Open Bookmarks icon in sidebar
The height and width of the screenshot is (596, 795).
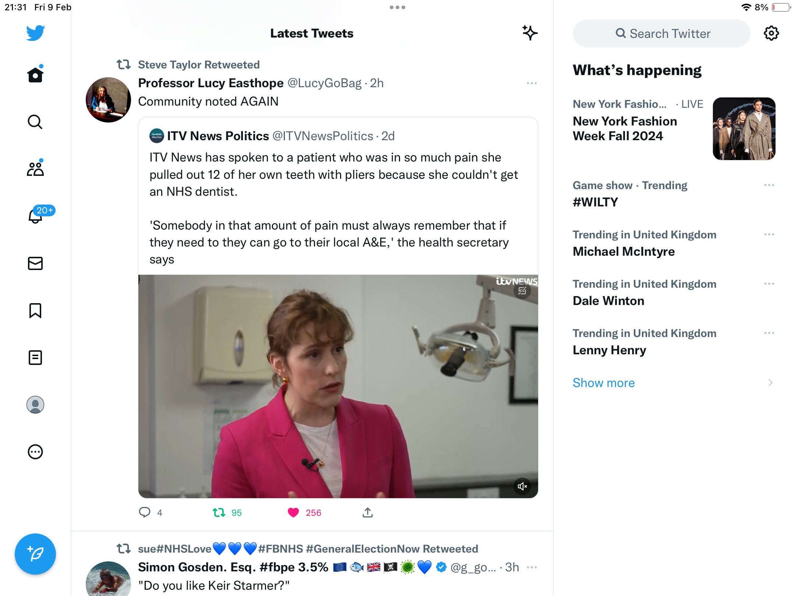coord(35,311)
